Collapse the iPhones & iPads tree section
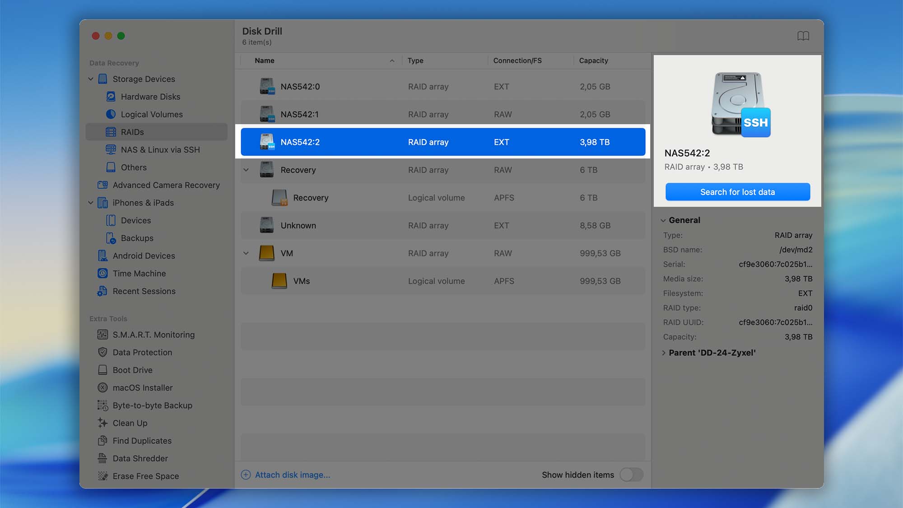 (x=91, y=203)
